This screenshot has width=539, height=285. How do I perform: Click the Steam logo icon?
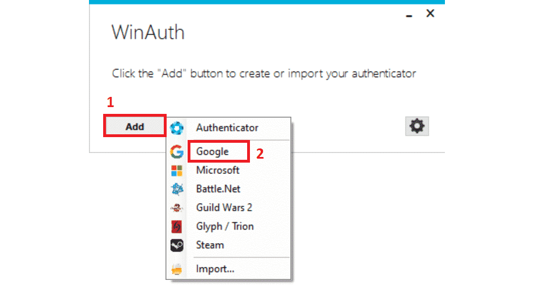pyautogui.click(x=177, y=245)
